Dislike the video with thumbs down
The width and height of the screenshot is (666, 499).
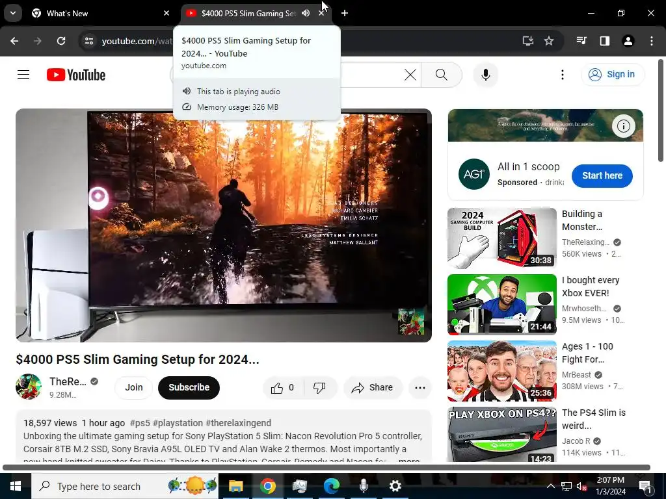[319, 387]
